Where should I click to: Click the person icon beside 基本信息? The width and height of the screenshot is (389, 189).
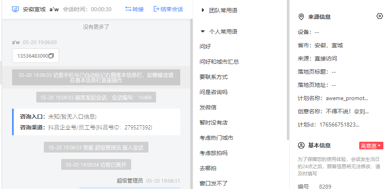coord(301,145)
